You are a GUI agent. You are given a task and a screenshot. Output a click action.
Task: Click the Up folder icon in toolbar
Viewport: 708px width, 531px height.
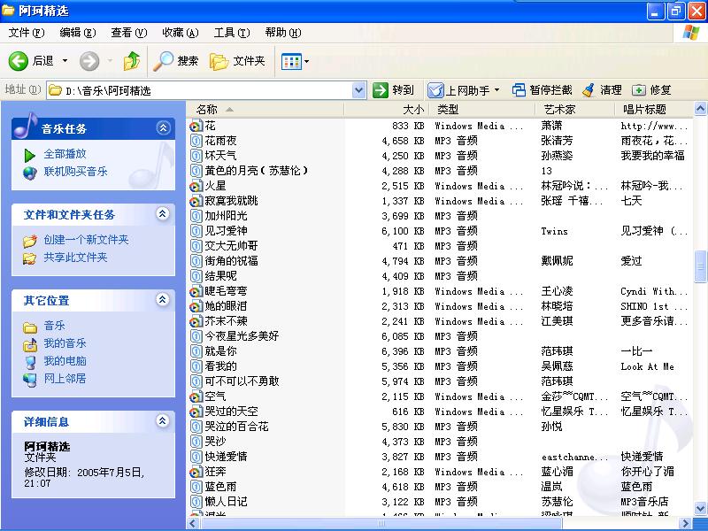131,61
